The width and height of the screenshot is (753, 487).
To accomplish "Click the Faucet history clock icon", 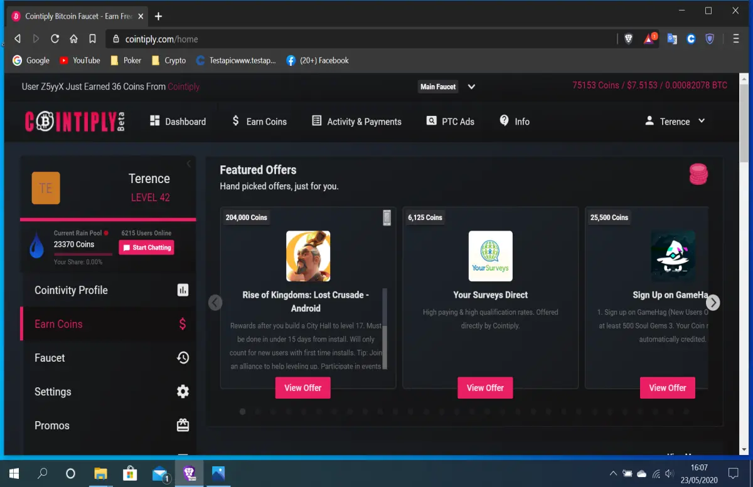I will pyautogui.click(x=183, y=358).
